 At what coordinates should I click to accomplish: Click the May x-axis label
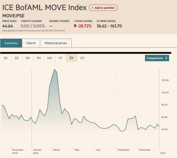pyautogui.click(x=77, y=150)
